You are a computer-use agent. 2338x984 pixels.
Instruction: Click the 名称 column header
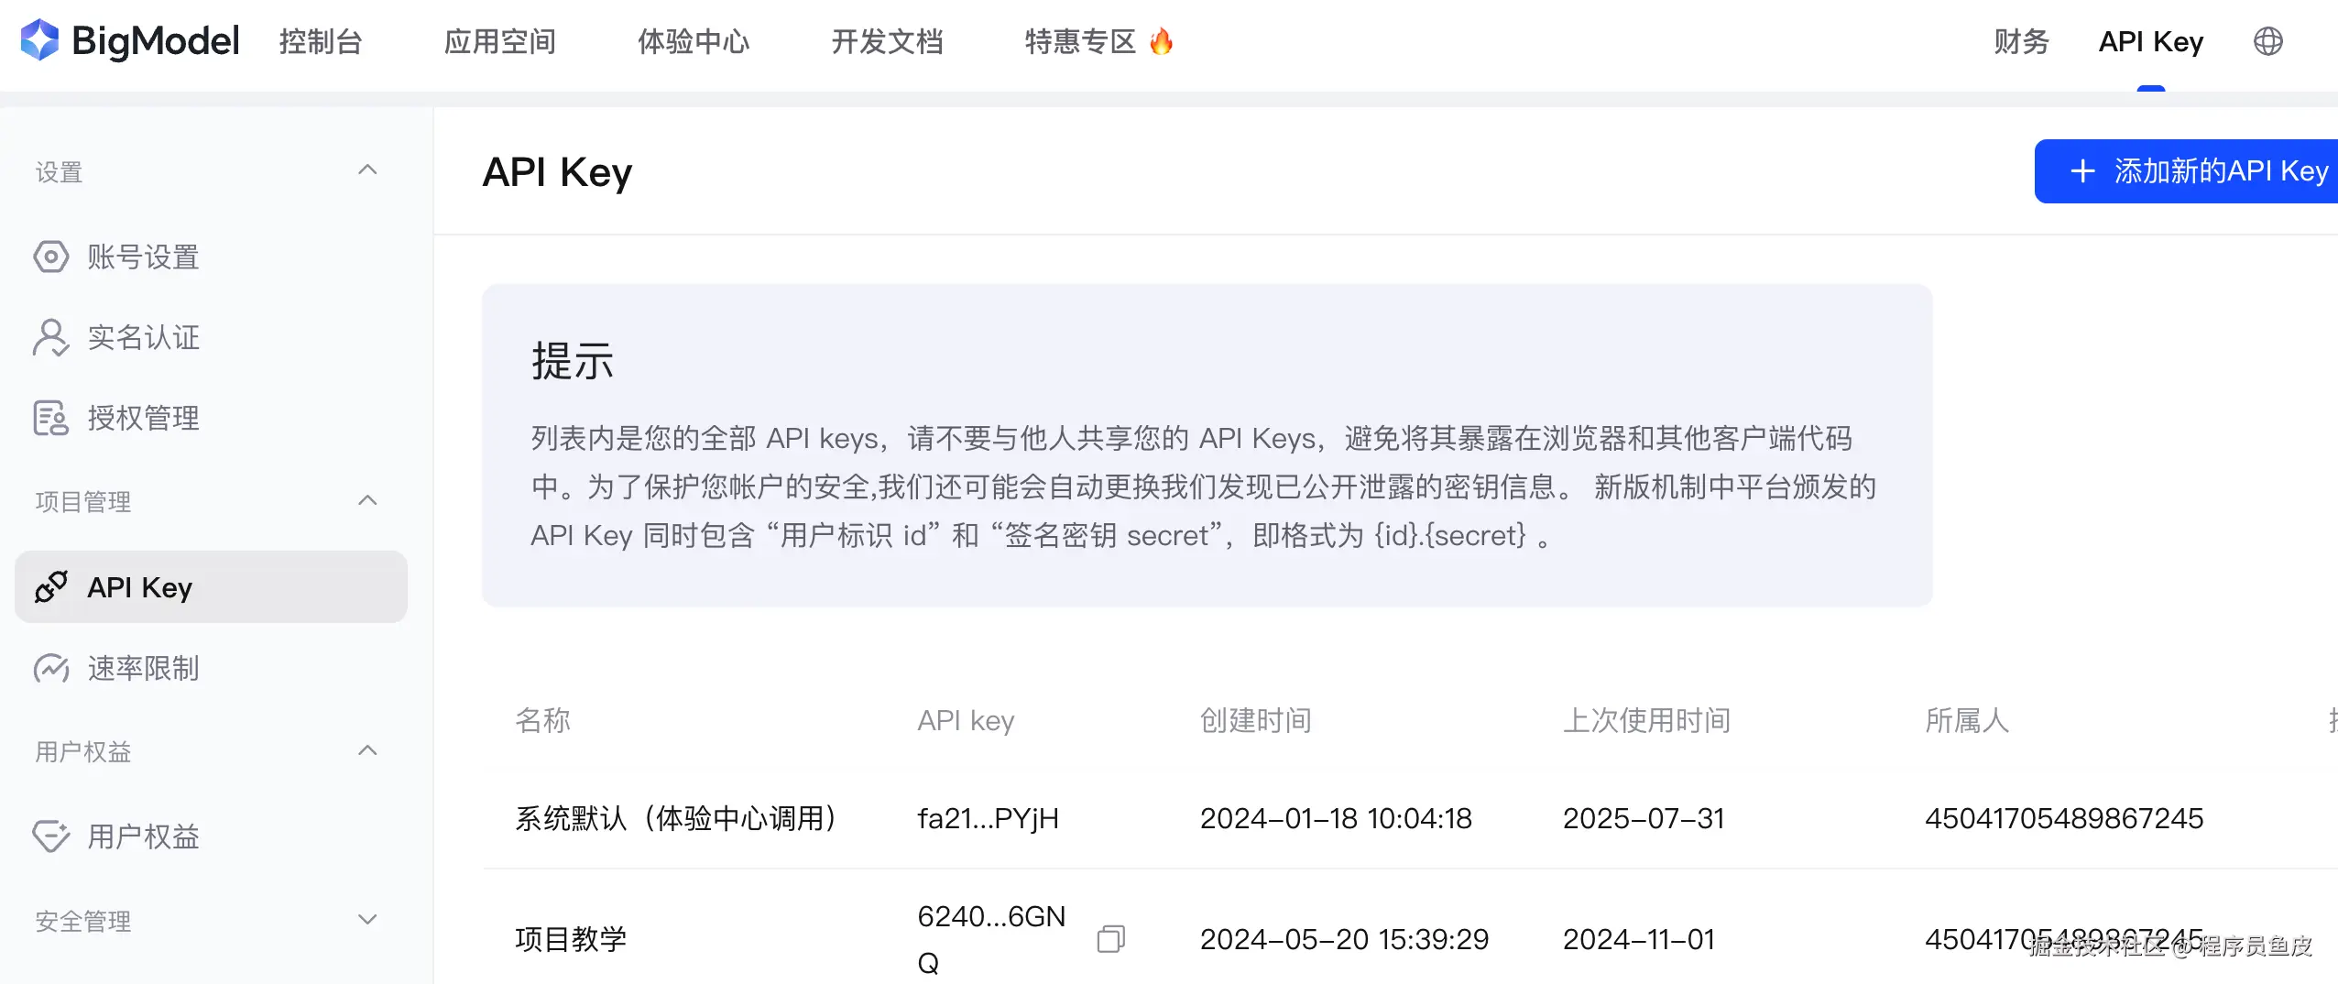pos(542,720)
